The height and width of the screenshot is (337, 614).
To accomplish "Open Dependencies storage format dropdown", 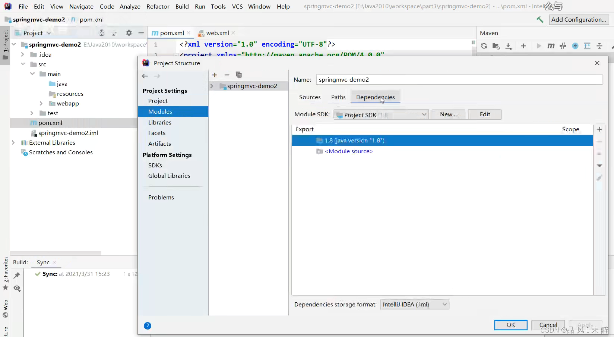I will click(x=415, y=305).
